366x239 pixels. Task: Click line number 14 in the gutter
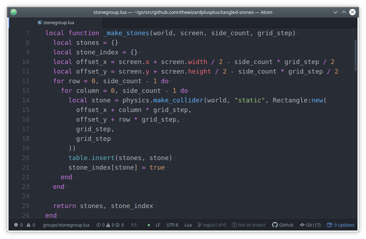[26, 100]
